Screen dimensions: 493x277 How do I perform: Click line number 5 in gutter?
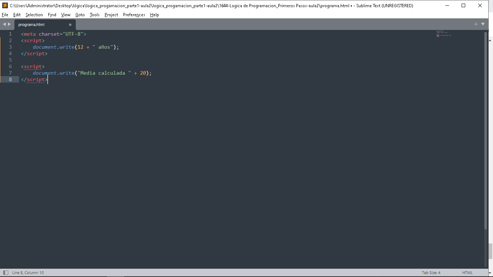tap(10, 60)
